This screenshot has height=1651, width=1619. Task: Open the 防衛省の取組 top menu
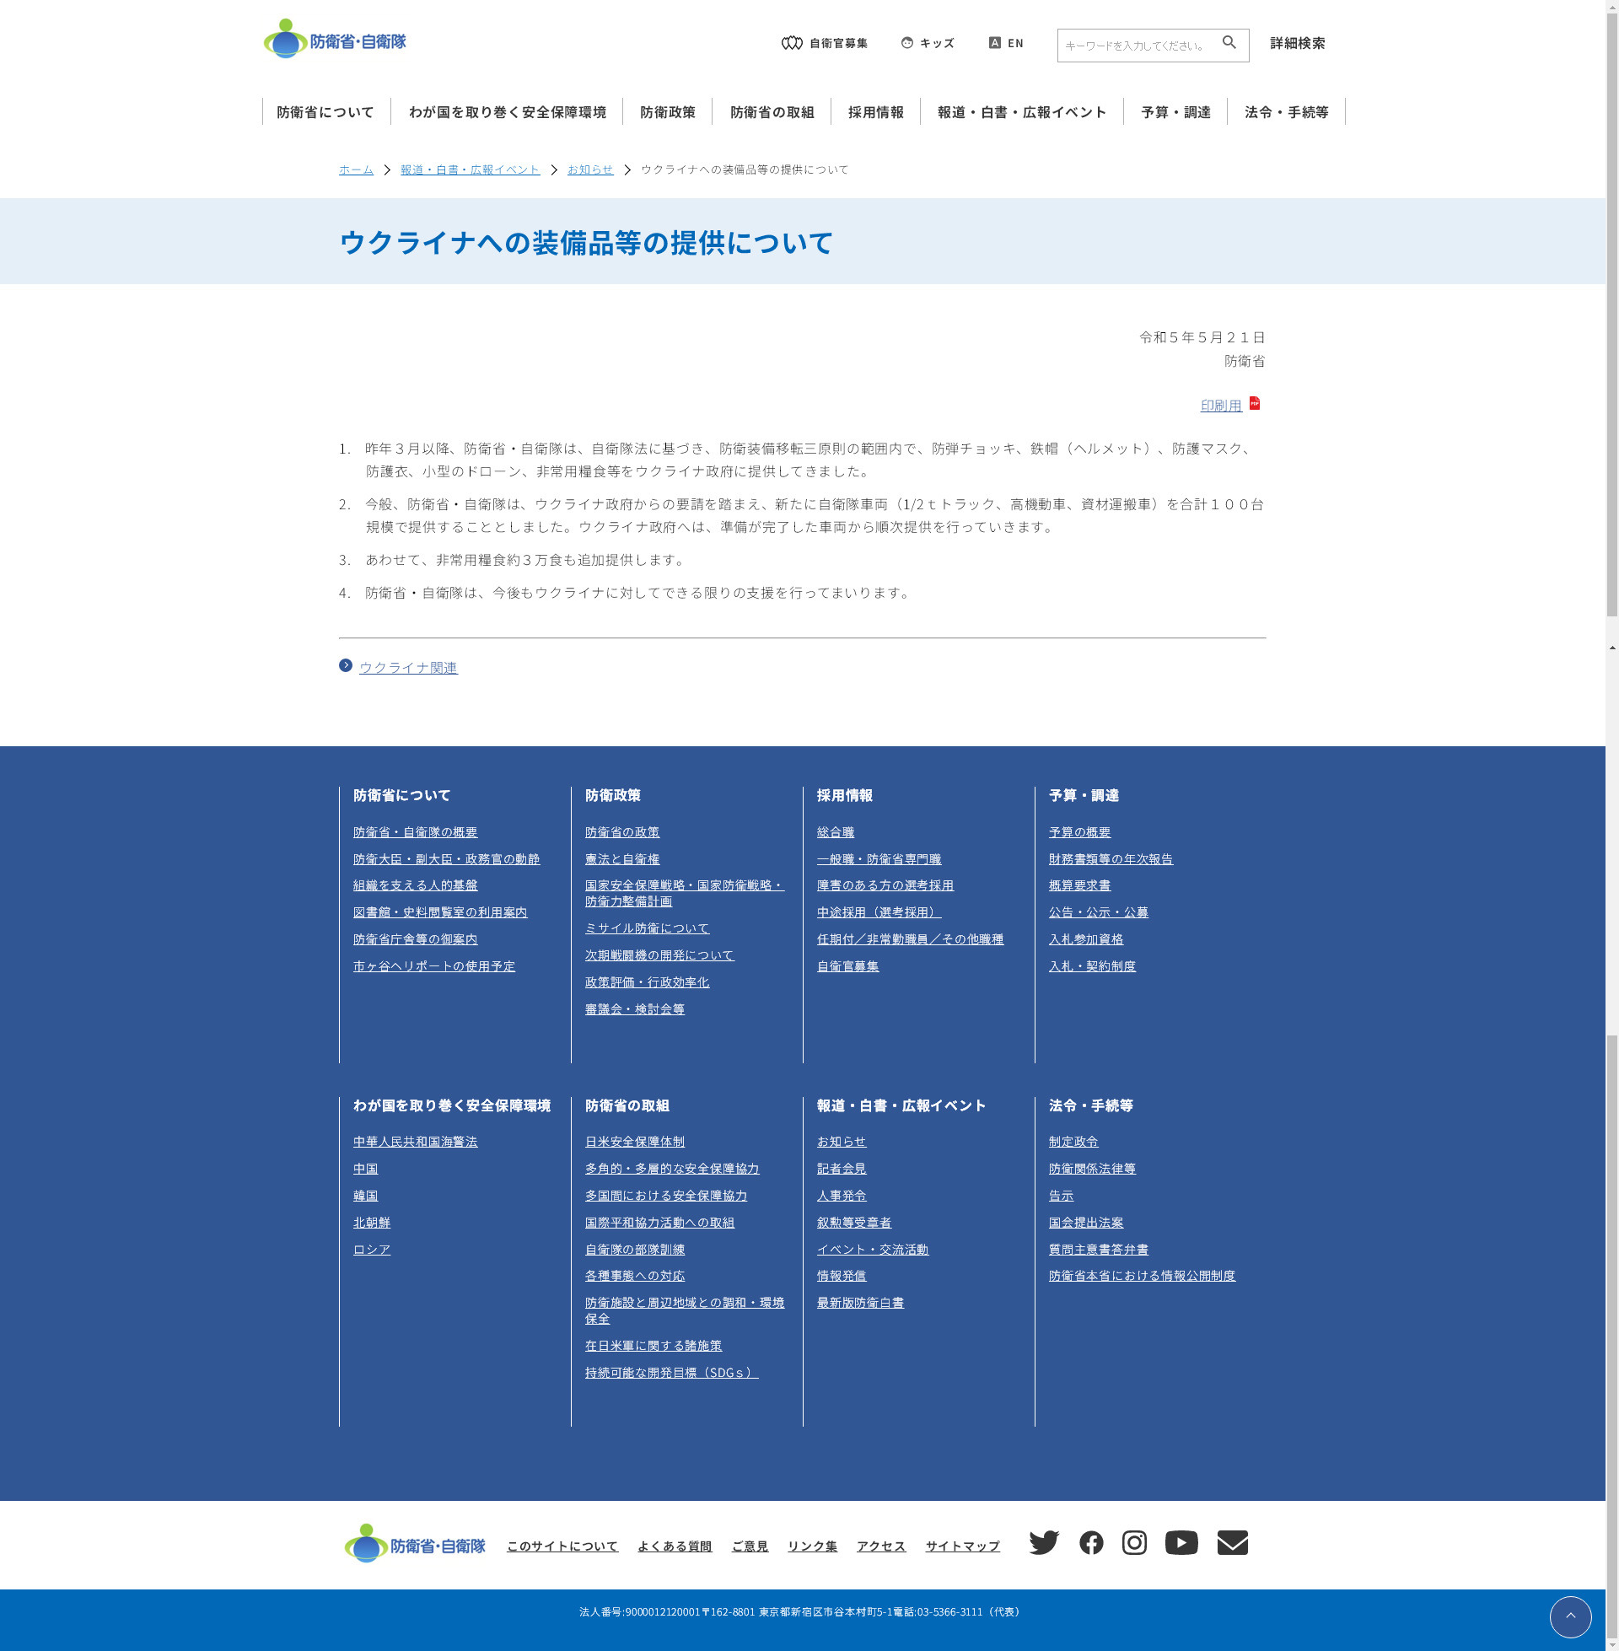tap(772, 112)
